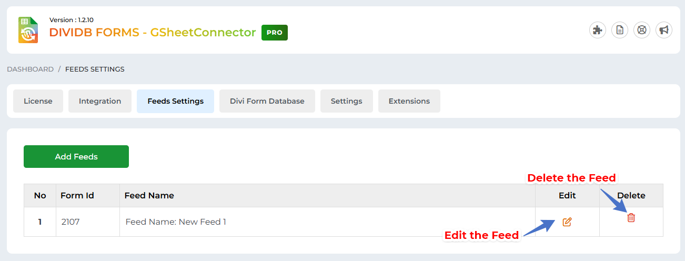
Task: Click the puzzle piece extensions icon
Action: [597, 30]
